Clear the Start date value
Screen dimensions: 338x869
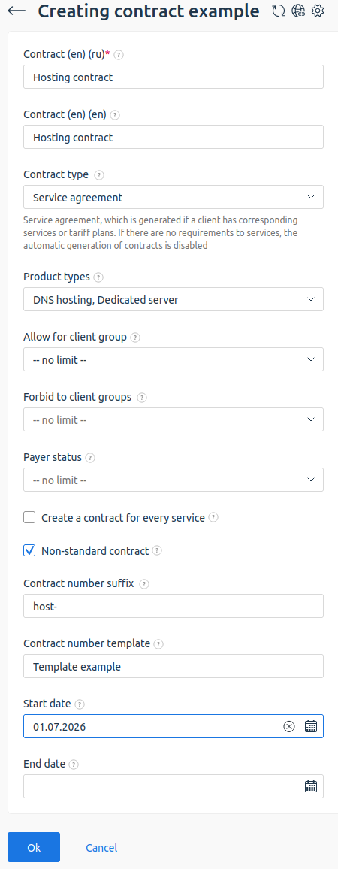288,727
